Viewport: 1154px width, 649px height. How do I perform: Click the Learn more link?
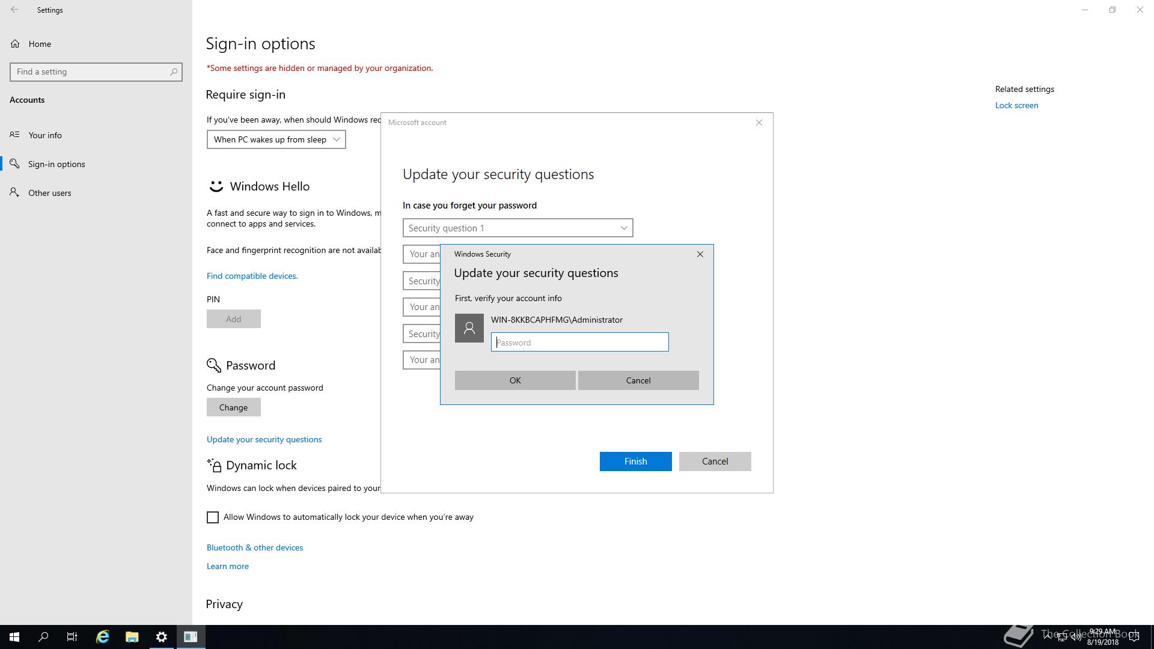click(x=228, y=566)
